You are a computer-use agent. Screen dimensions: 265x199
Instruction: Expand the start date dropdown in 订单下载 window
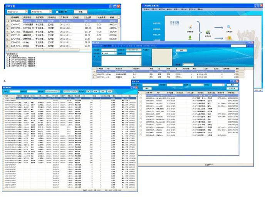[26, 12]
